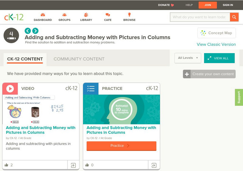243x171 pixels.
Task: Click the orange Practice button
Action: tap(121, 146)
